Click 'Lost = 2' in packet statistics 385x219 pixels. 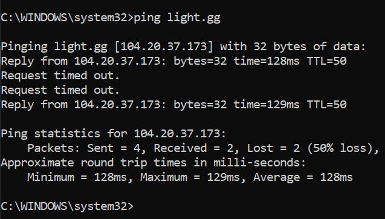(x=273, y=148)
